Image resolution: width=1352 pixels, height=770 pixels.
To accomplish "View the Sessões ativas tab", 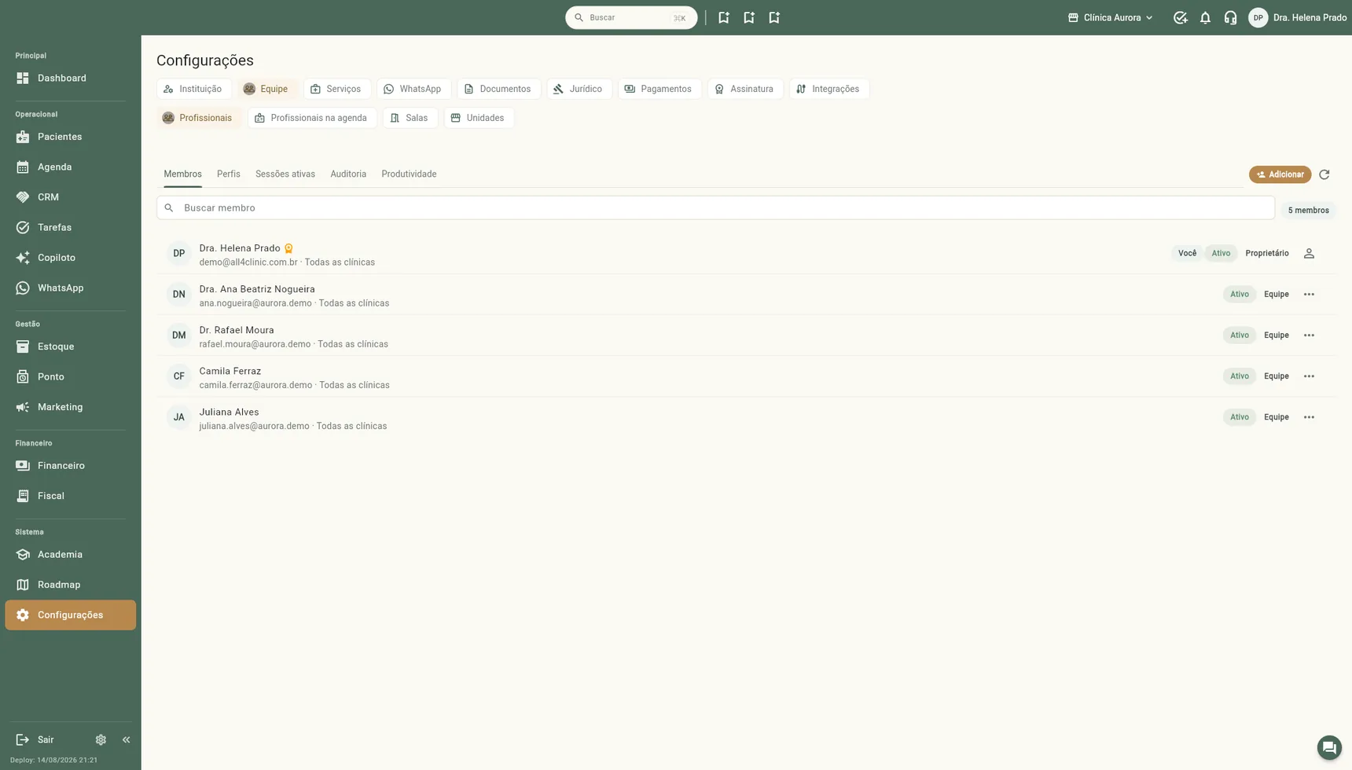I will pos(285,174).
